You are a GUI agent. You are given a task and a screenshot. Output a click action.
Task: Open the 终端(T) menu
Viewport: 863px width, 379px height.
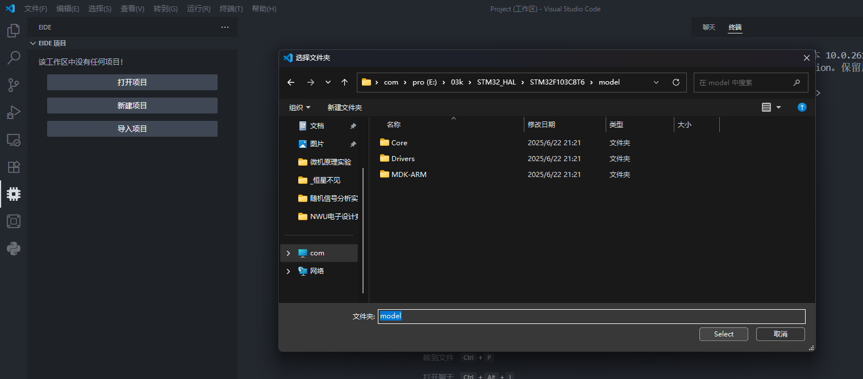coord(231,9)
